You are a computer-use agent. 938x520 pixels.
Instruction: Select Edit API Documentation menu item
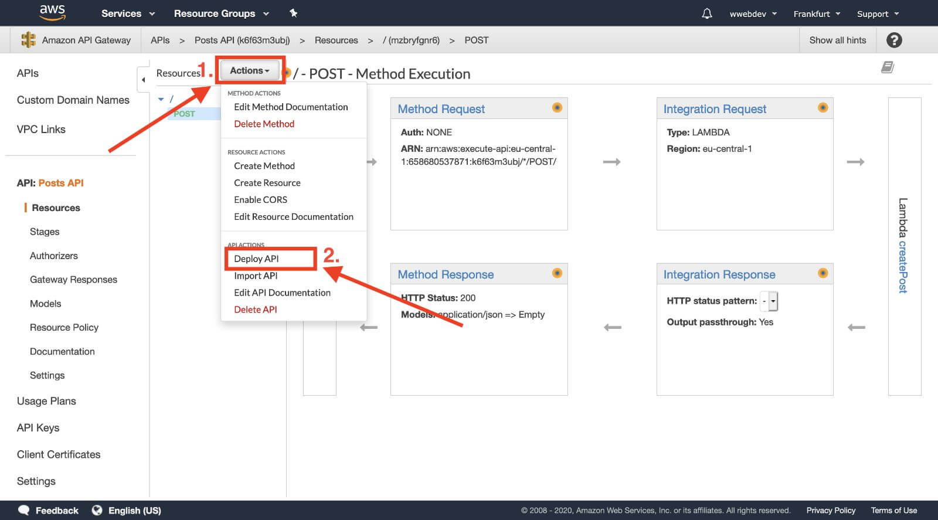point(282,293)
